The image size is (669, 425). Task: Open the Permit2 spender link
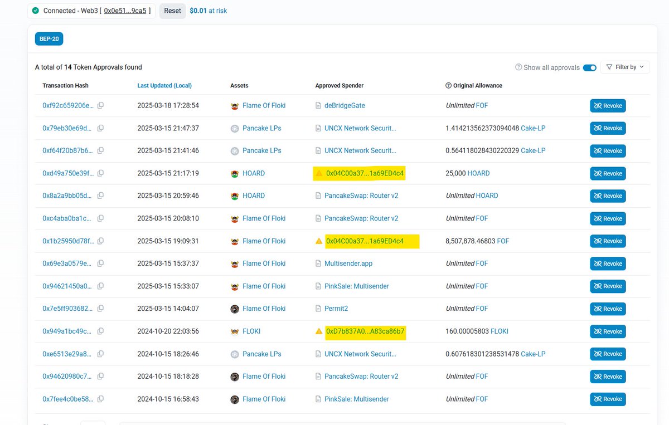pos(336,309)
